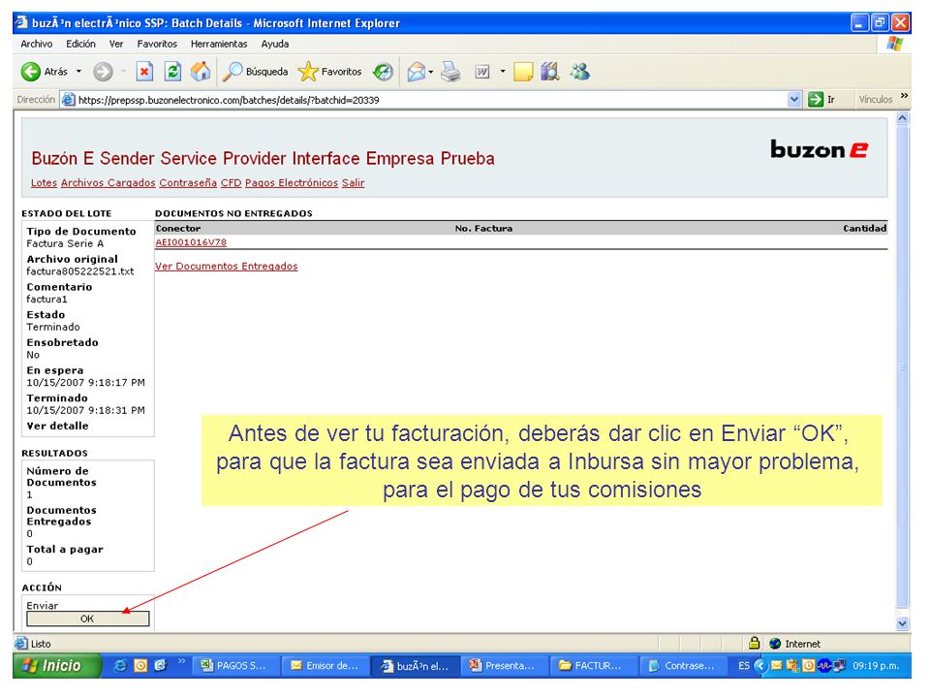930x698 pixels.
Task: Open the Herramientas menu
Action: pos(219,44)
